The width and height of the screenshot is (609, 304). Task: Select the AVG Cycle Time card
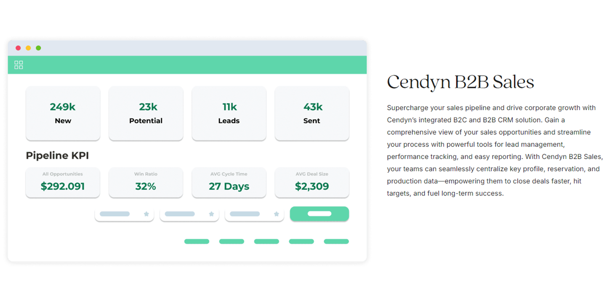(229, 182)
